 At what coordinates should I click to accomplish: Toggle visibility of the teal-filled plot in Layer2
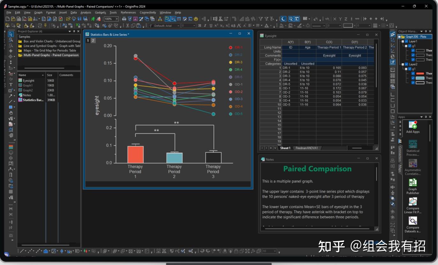(413, 78)
